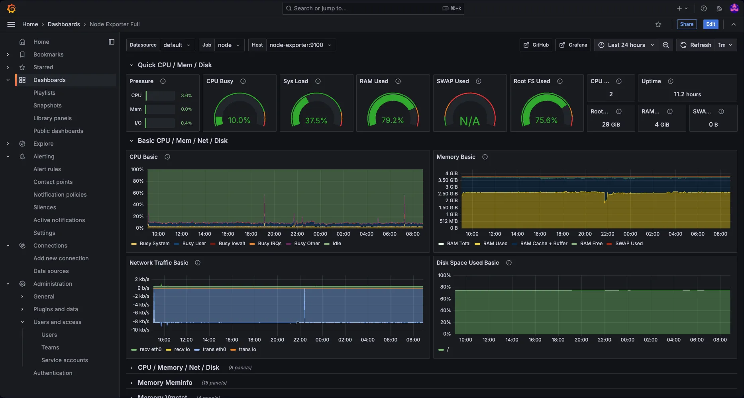The image size is (744, 398).
Task: Click the RAM Free green legend swatch
Action: coord(574,244)
